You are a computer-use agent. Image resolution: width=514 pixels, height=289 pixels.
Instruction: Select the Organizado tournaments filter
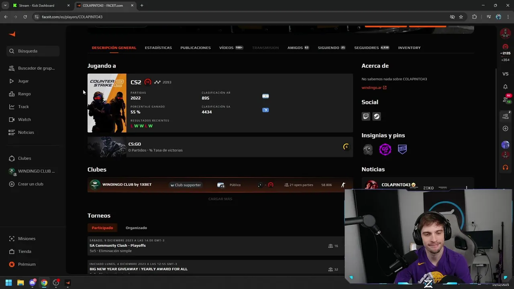[136, 228]
